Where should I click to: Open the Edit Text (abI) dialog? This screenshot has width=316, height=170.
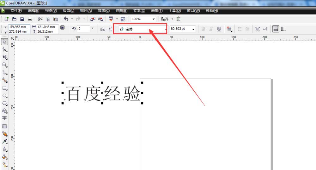point(265,29)
